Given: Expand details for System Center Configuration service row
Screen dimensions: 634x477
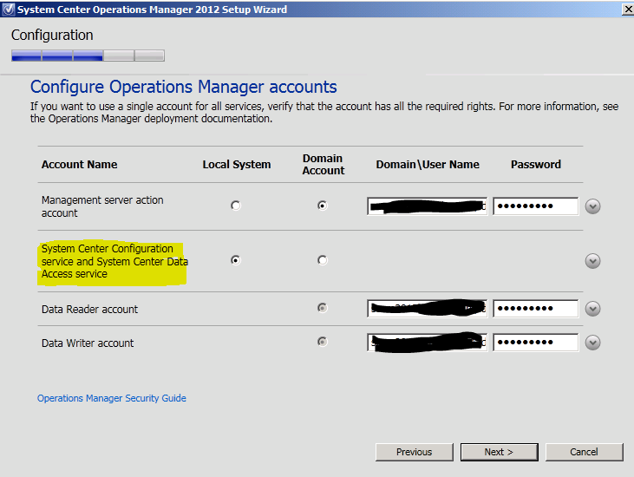Looking at the screenshot, I should [x=592, y=261].
